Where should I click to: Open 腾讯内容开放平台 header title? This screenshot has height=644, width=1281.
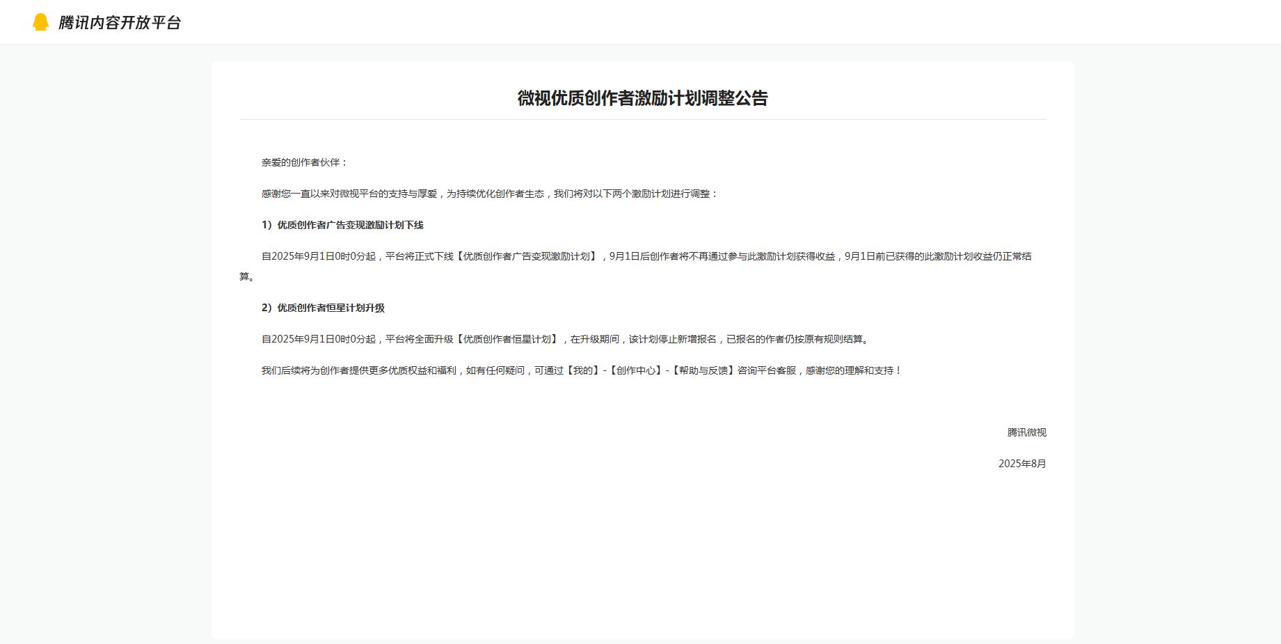click(x=120, y=22)
